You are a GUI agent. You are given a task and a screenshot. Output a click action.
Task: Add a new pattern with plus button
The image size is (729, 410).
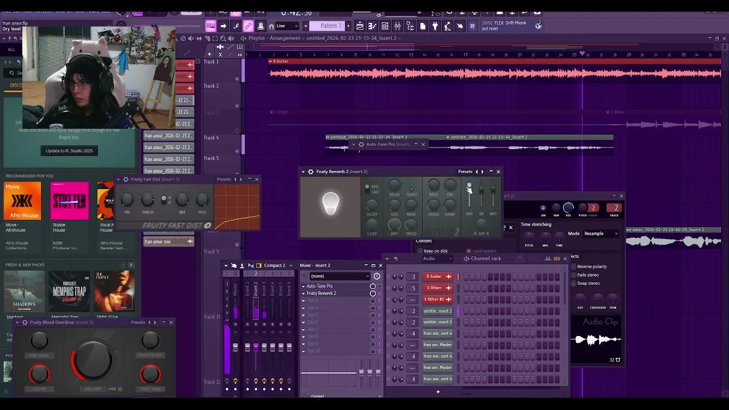tap(349, 26)
